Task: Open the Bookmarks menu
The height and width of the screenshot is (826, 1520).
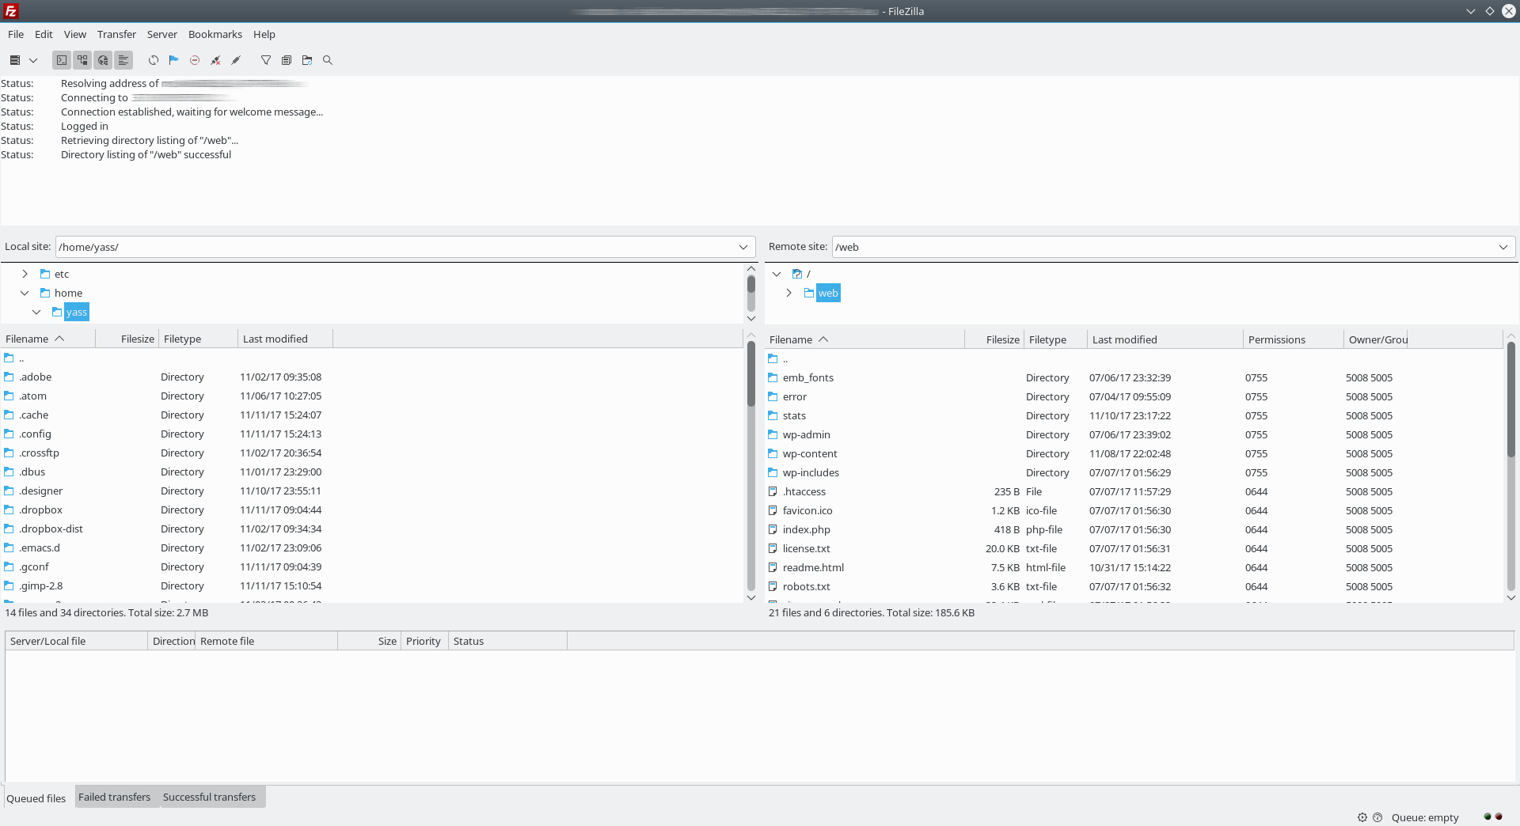Action: click(x=215, y=34)
